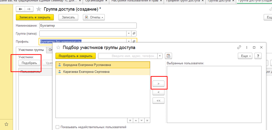The width and height of the screenshot is (272, 130).
Task: Select row Бородина Екатреина Руслановна
Action: pyautogui.click(x=103, y=65)
